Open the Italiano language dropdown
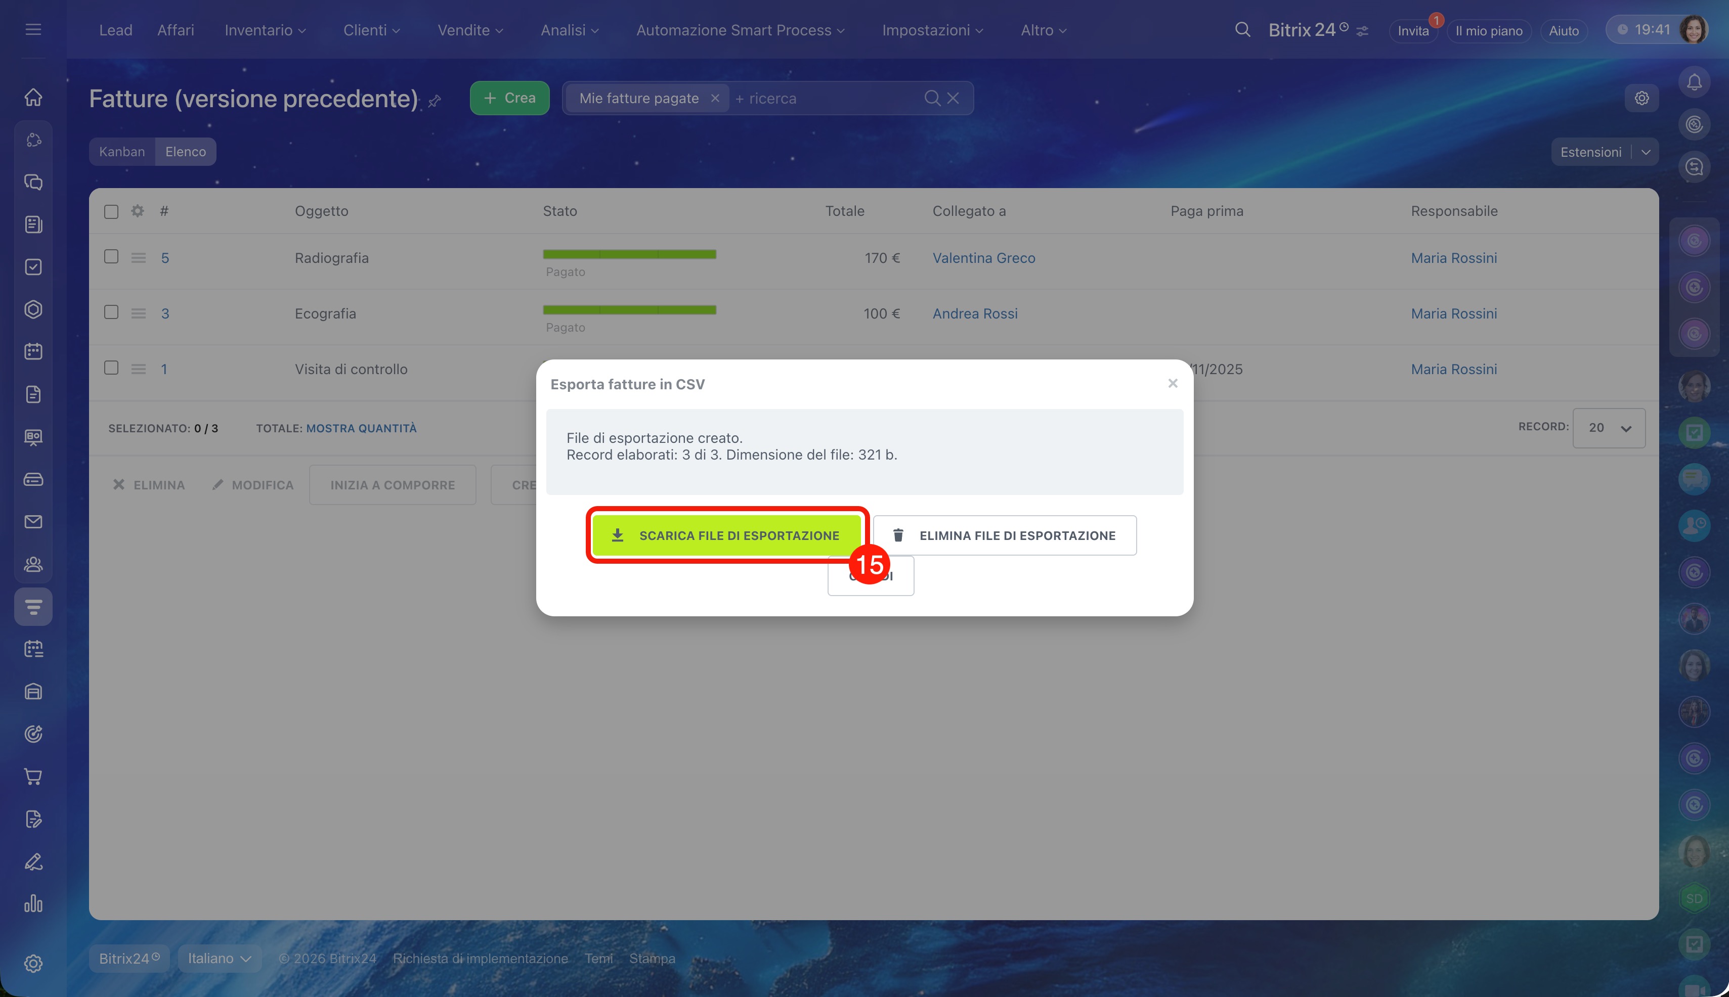The image size is (1729, 997). point(219,958)
